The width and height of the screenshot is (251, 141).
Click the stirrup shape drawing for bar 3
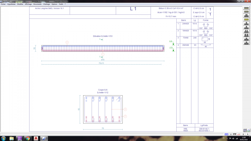click(205, 39)
